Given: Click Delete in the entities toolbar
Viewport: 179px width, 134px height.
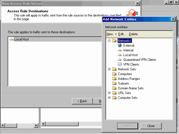Looking at the screenshot, I should click(x=133, y=34).
